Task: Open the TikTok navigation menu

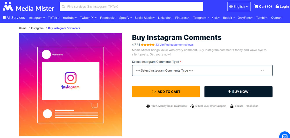Action: 54,18
